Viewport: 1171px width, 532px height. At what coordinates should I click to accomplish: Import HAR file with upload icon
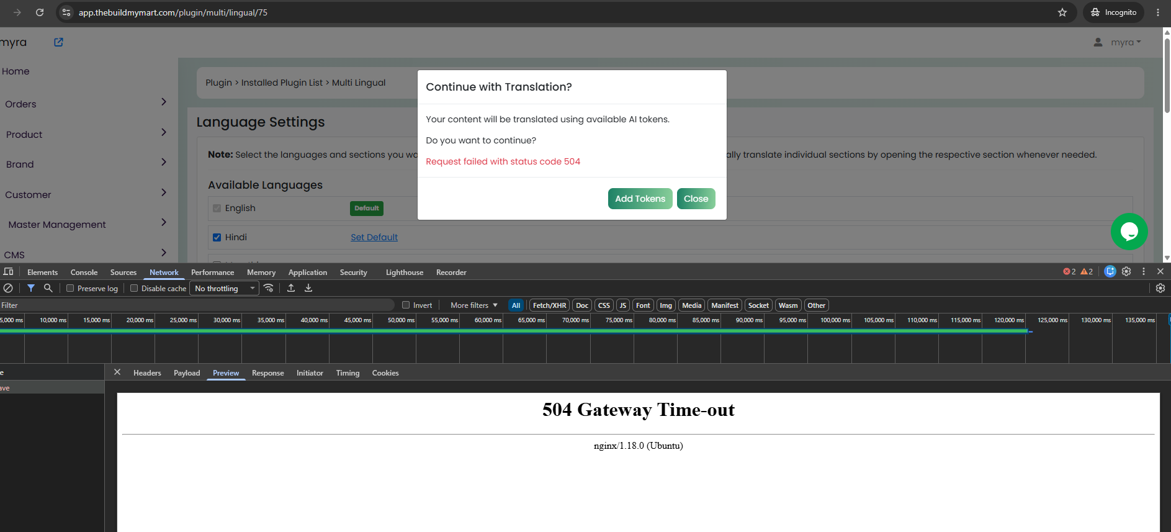pyautogui.click(x=291, y=288)
